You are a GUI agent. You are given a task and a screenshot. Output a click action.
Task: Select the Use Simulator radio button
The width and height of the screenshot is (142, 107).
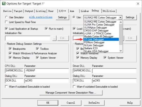point(6,17)
